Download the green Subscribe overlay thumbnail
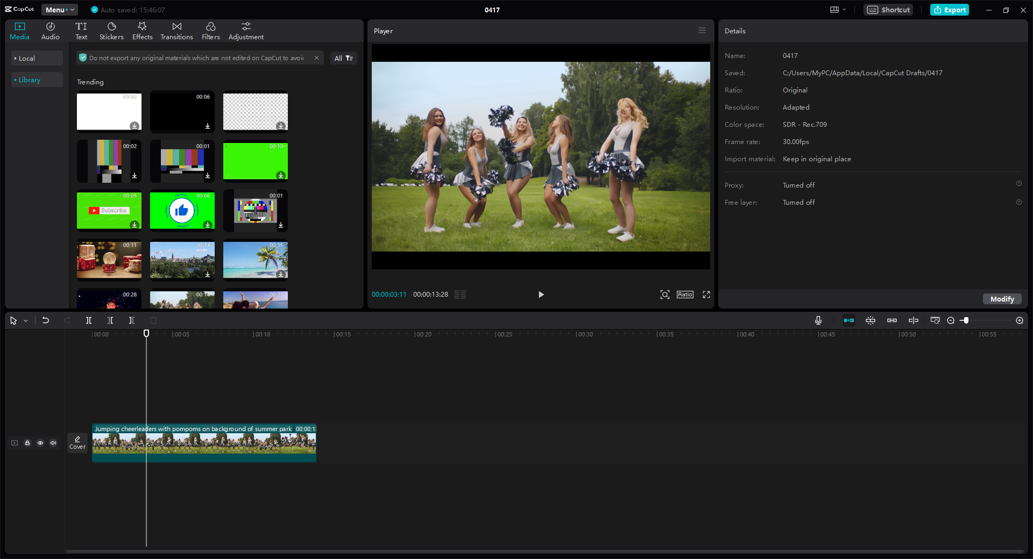This screenshot has height=559, width=1033. pyautogui.click(x=135, y=226)
